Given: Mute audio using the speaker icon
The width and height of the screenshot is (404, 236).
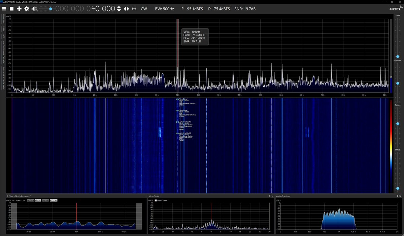Looking at the screenshot, I should [x=34, y=9].
